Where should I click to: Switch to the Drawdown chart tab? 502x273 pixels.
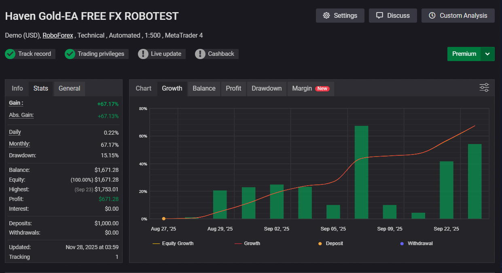tap(267, 88)
